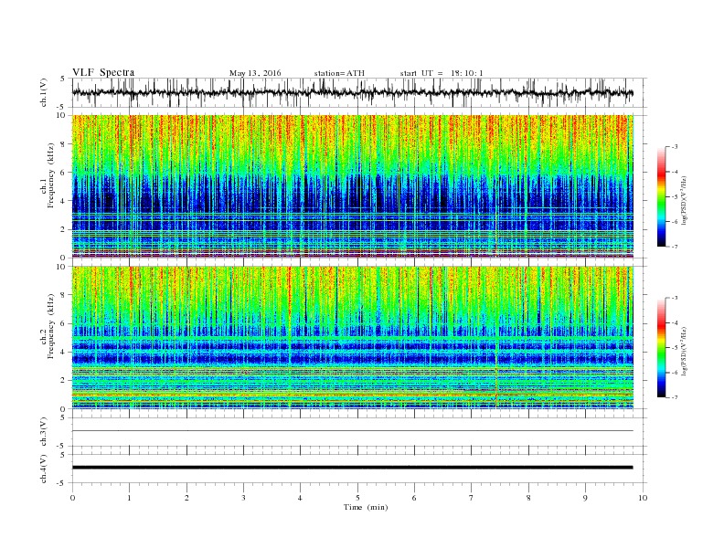The image size is (724, 559).
Task: Click the 'ch.1(V)' waveform axis label
Action: pyautogui.click(x=44, y=92)
